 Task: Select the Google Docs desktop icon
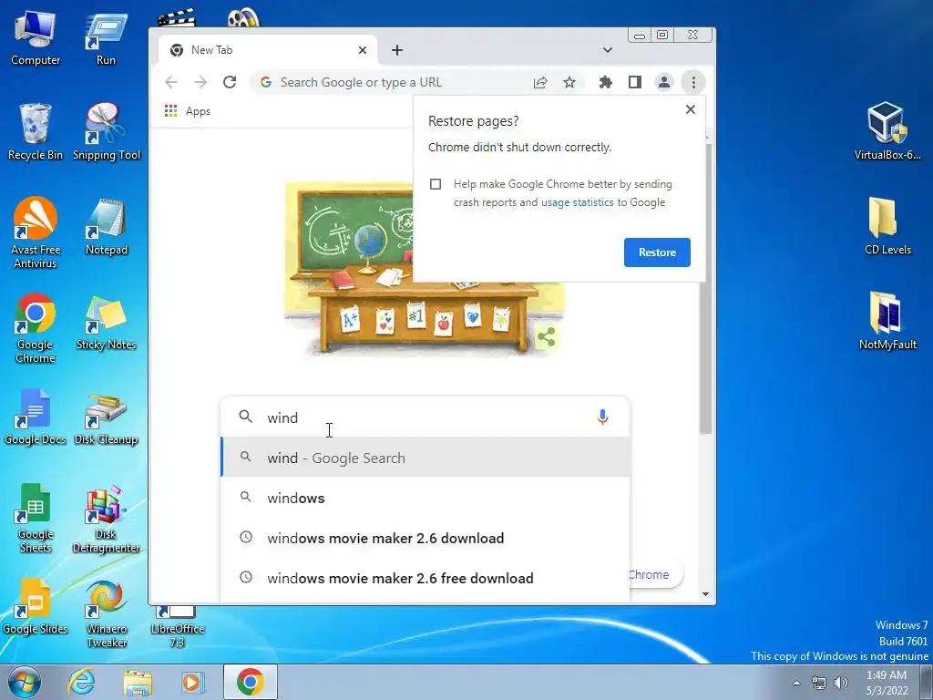pyautogui.click(x=36, y=417)
